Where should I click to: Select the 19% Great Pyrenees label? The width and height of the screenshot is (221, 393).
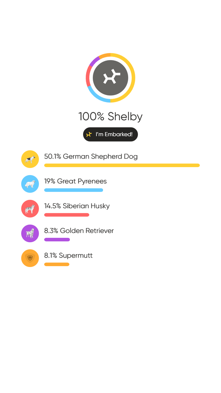(76, 181)
